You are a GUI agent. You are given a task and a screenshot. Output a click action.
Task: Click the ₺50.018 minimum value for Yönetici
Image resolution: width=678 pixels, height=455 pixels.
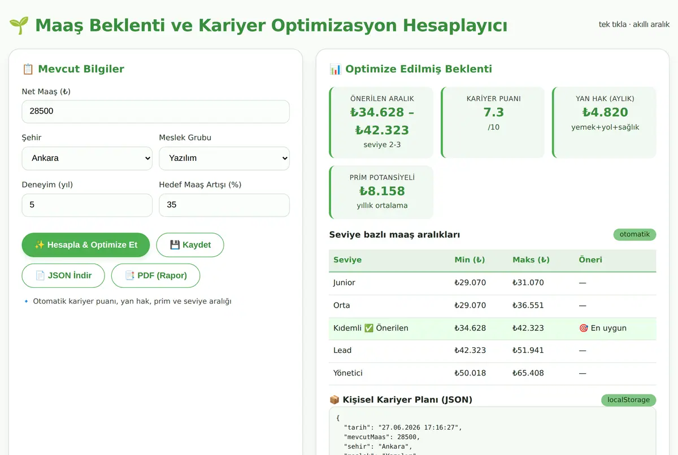click(x=470, y=373)
